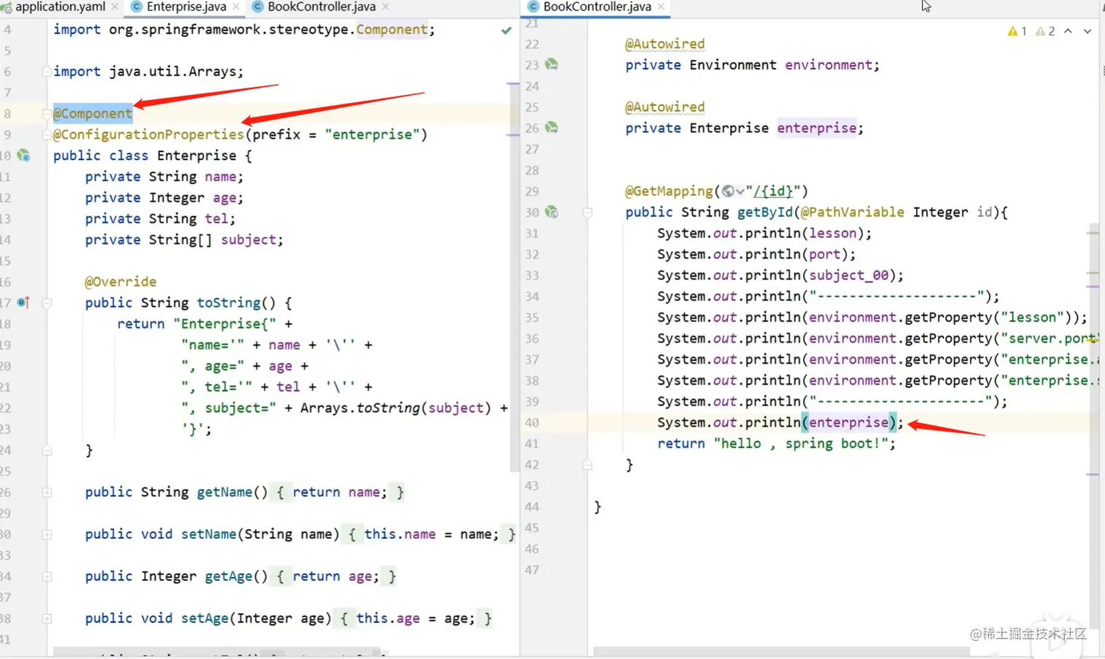Click request mapping gutter icon beside getById
The image size is (1105, 659).
tap(552, 213)
